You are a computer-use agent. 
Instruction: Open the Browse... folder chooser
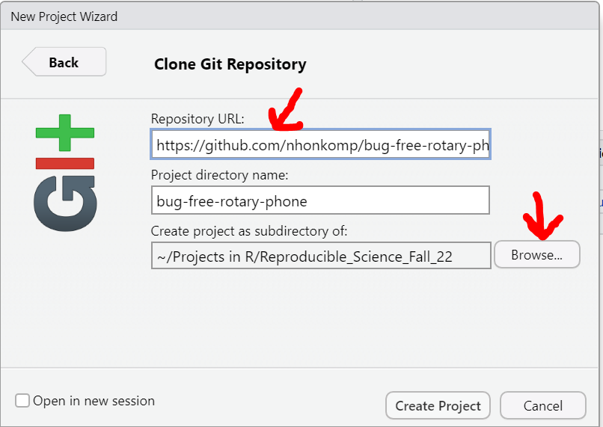(537, 254)
